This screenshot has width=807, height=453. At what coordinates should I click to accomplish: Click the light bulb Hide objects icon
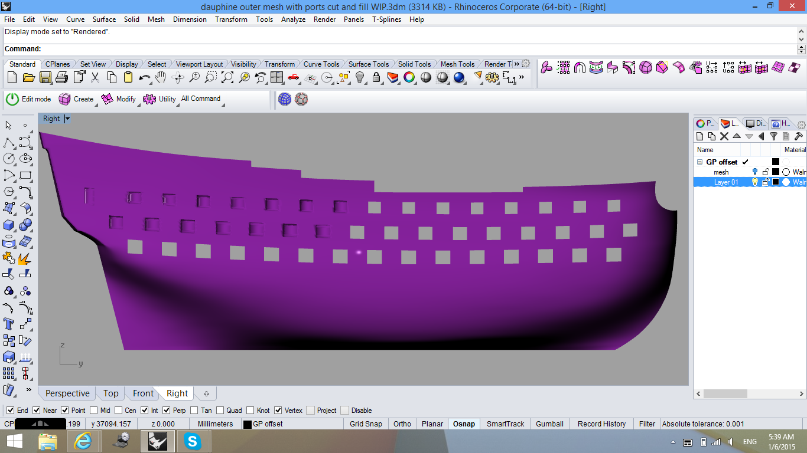tap(360, 77)
